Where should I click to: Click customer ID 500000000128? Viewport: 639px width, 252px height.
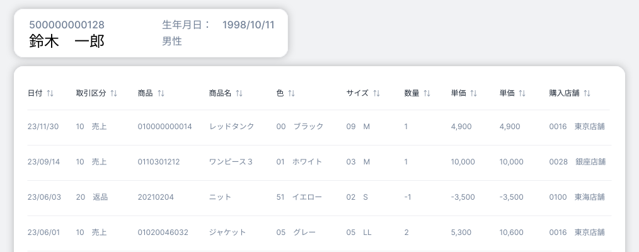pos(67,25)
